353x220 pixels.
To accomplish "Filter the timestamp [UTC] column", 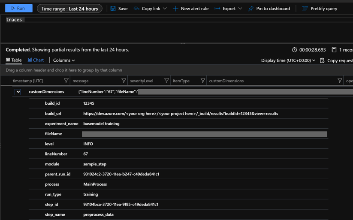I will point(66,81).
